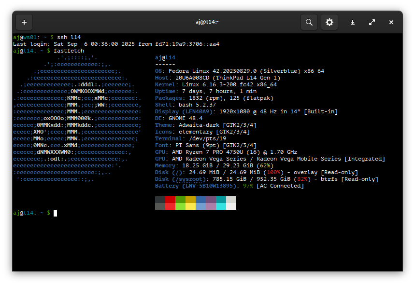Pick the dark red color swatch
415x285 pixels.
(170, 200)
